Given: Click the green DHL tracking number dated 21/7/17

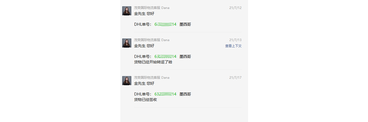Looking at the screenshot, I should pyautogui.click(x=165, y=94).
